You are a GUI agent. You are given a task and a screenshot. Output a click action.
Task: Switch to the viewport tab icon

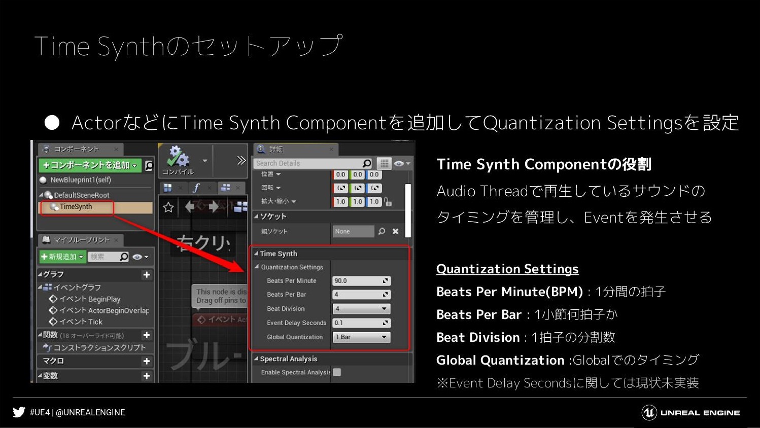tap(167, 188)
